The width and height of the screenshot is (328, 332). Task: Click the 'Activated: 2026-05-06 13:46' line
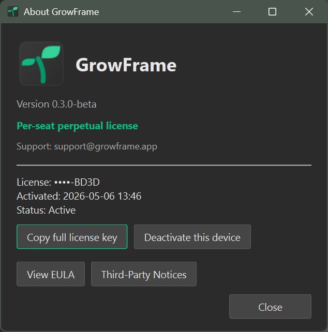(79, 196)
